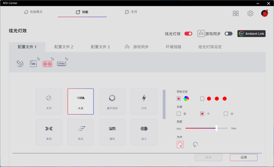Click the 应用 apply button

244,157
